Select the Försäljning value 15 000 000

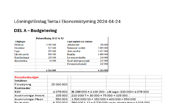pyautogui.click(x=59, y=85)
